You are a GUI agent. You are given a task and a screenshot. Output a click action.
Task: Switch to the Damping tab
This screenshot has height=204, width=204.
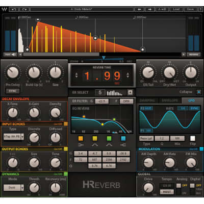pos(147,100)
